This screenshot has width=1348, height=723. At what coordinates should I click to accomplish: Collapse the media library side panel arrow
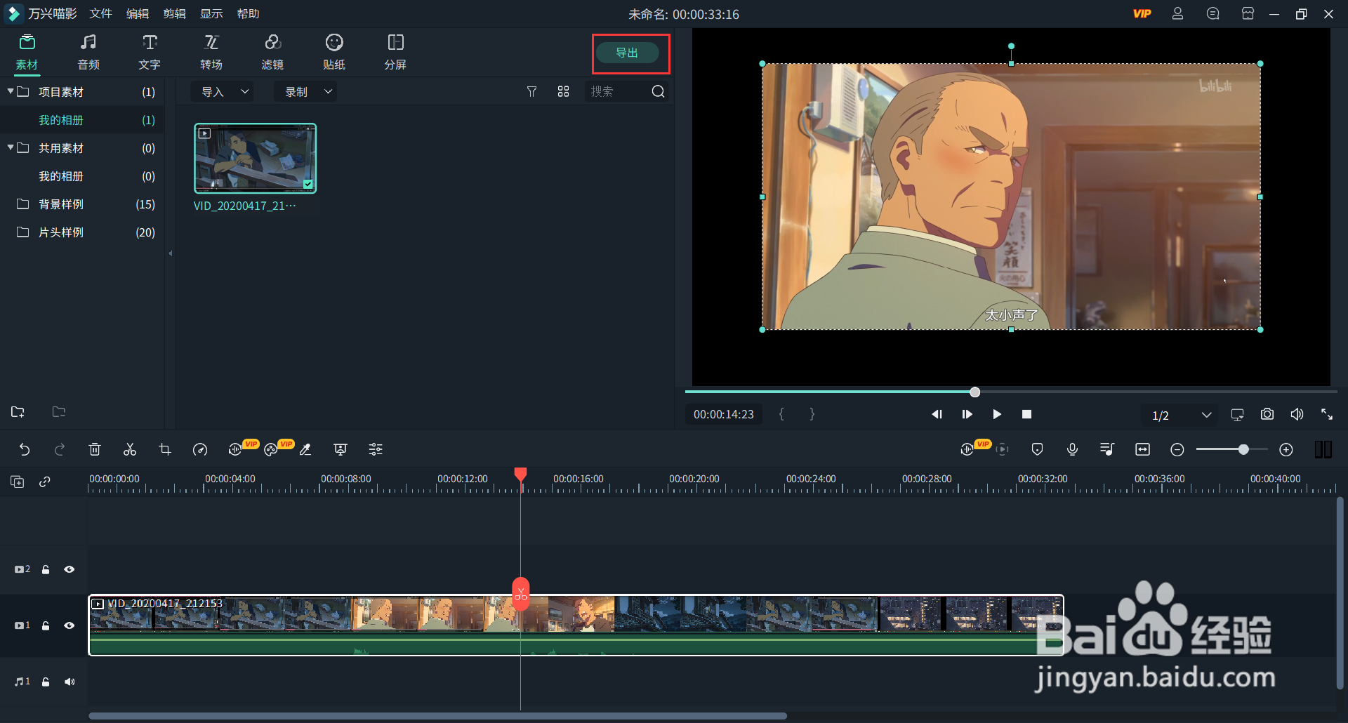(171, 253)
